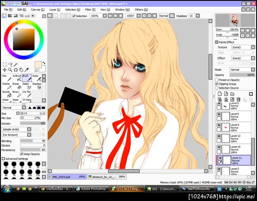Open the Canvas menu
Viewport: 257px width, 201px height.
(x=38, y=10)
